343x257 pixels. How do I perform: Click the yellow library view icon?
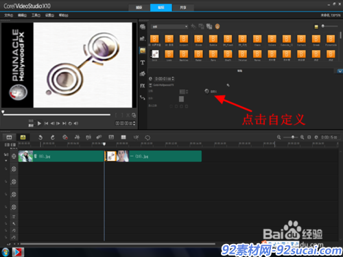(x=316, y=27)
